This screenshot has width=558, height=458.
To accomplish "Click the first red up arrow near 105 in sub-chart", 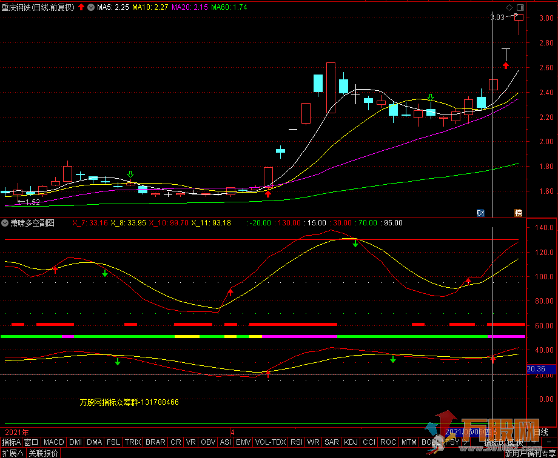I will [55, 269].
